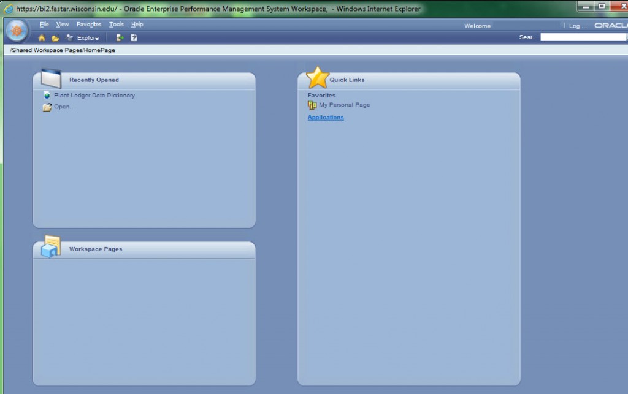Click the Explore toolbar button

coord(83,38)
